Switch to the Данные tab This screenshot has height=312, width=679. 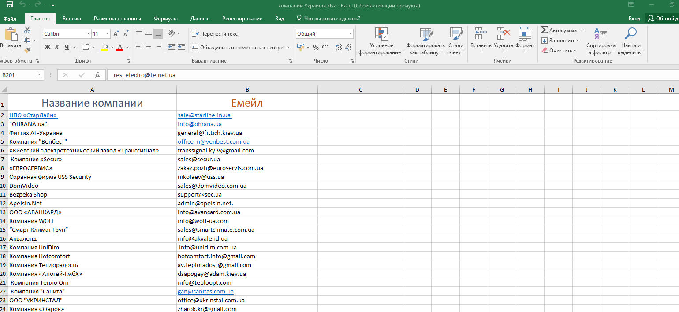200,19
